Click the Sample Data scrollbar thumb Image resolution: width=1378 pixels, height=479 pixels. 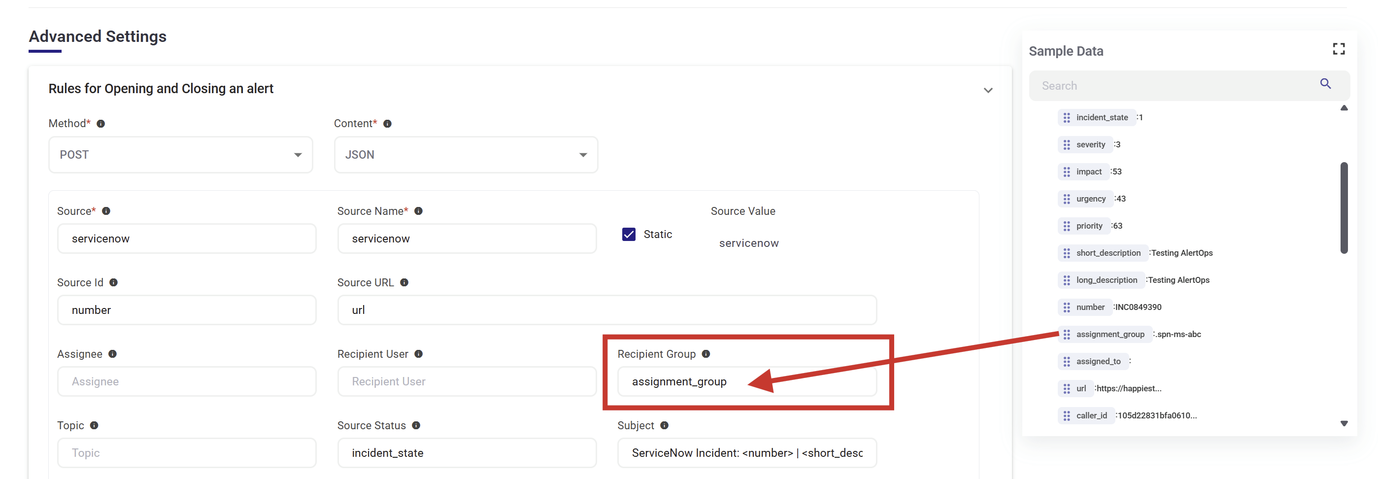click(x=1343, y=207)
